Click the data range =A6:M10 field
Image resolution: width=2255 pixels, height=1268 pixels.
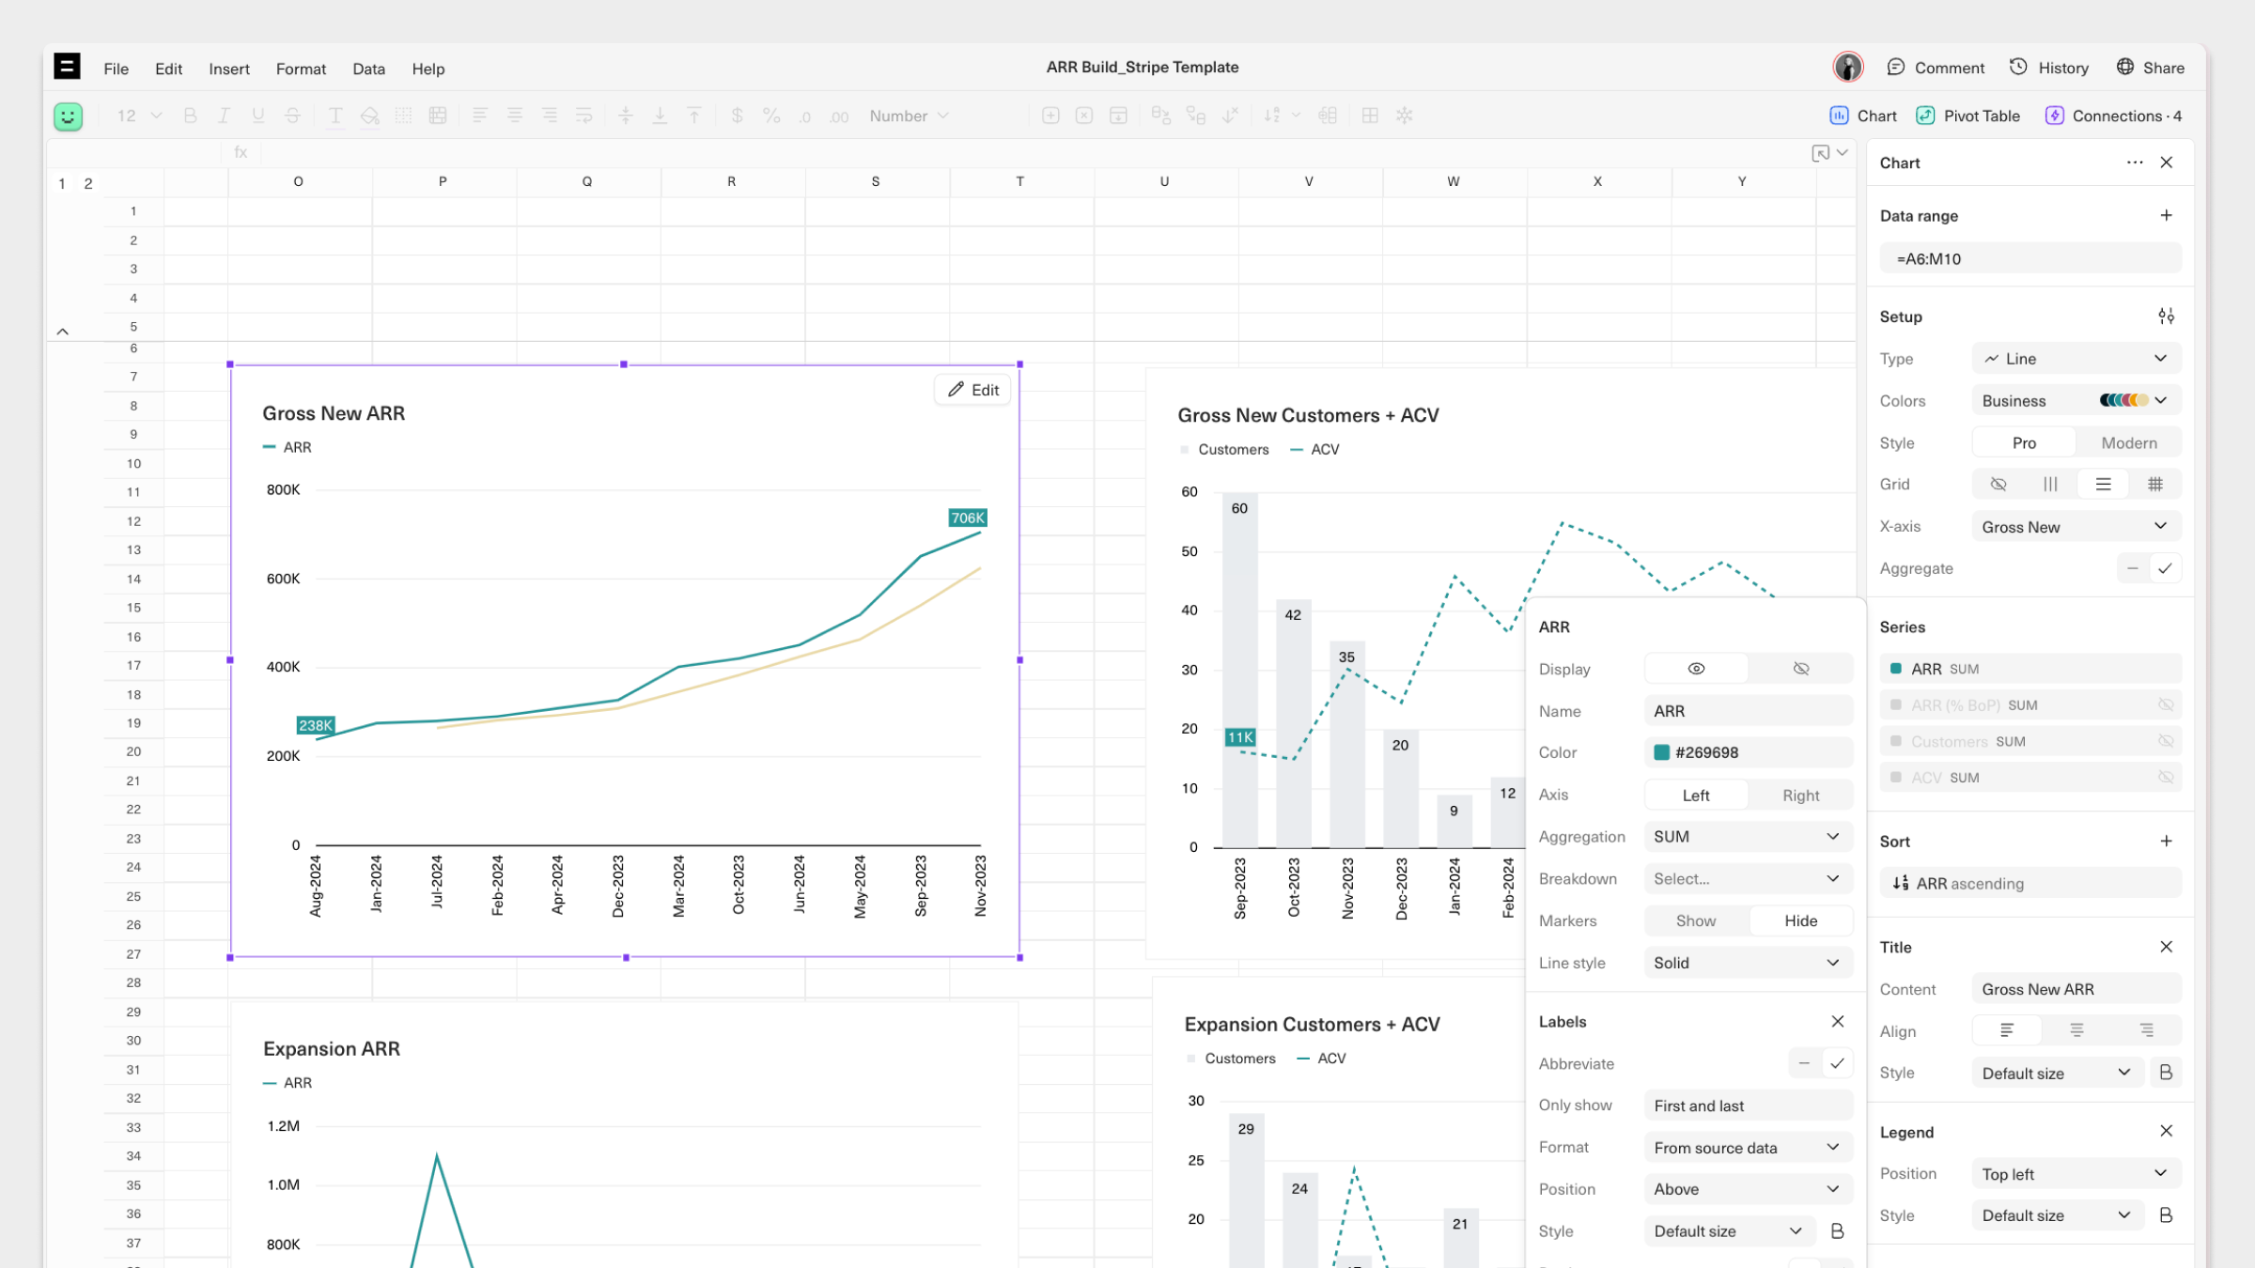tap(2029, 259)
